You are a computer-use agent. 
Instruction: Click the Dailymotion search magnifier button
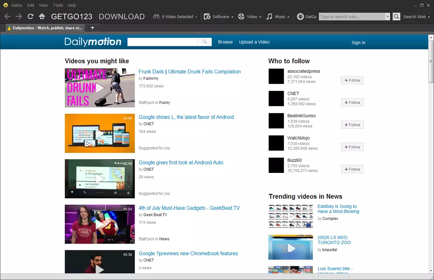[x=204, y=42]
